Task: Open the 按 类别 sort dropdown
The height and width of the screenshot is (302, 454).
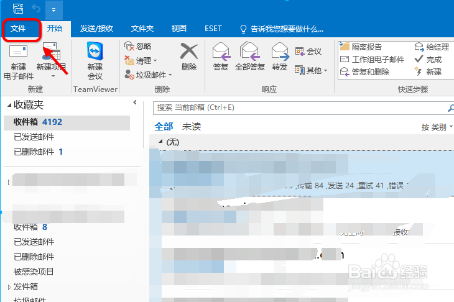Action: [x=437, y=127]
